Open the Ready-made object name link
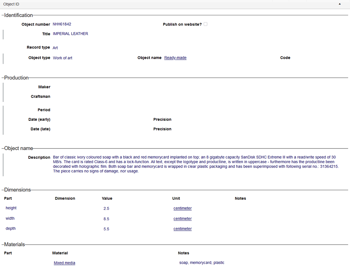 [x=175, y=58]
